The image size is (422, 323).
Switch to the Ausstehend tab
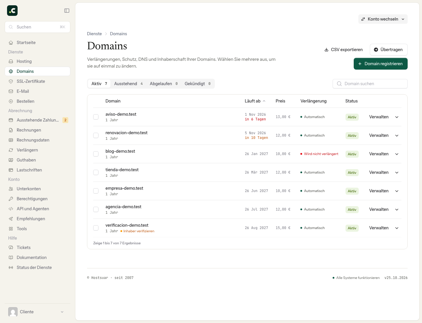coord(129,84)
